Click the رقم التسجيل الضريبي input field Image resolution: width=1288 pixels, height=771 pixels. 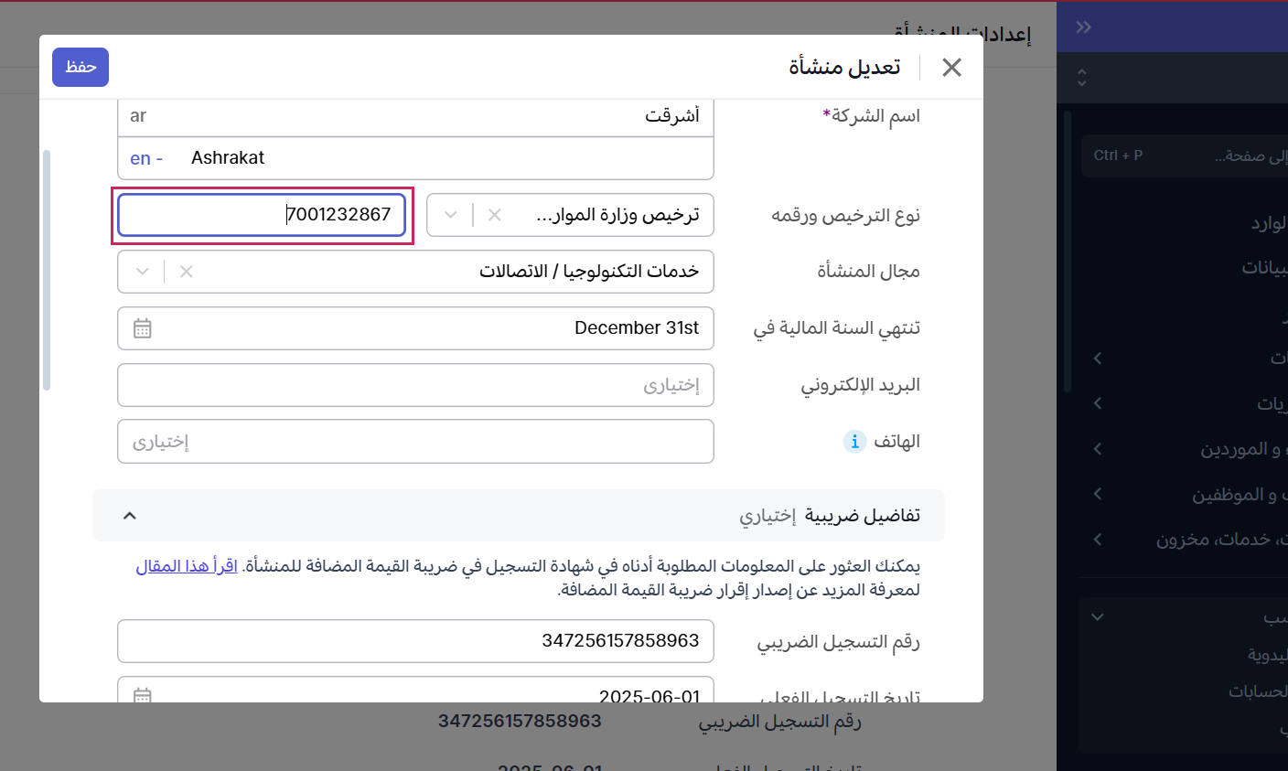pos(415,641)
